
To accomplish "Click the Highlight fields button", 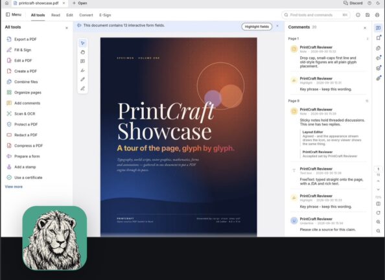I will click(x=257, y=27).
